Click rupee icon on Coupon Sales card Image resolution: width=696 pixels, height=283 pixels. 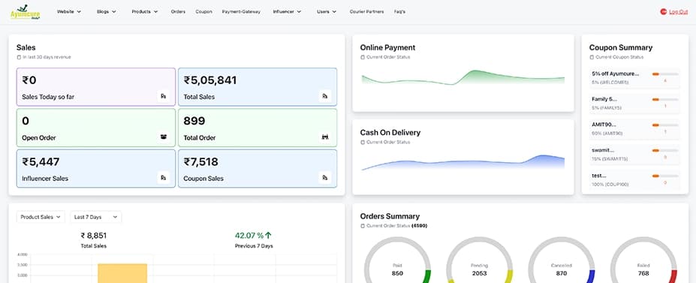[325, 178]
